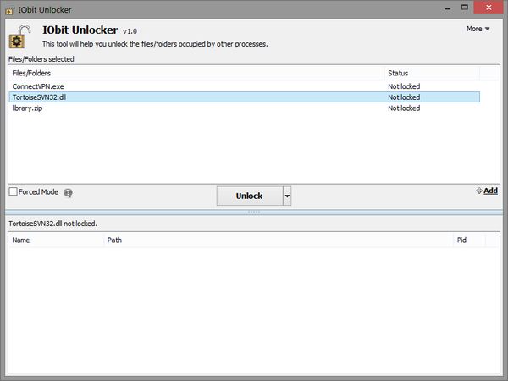Expand the Unlock button arrow options
Image resolution: width=508 pixels, height=381 pixels.
287,196
